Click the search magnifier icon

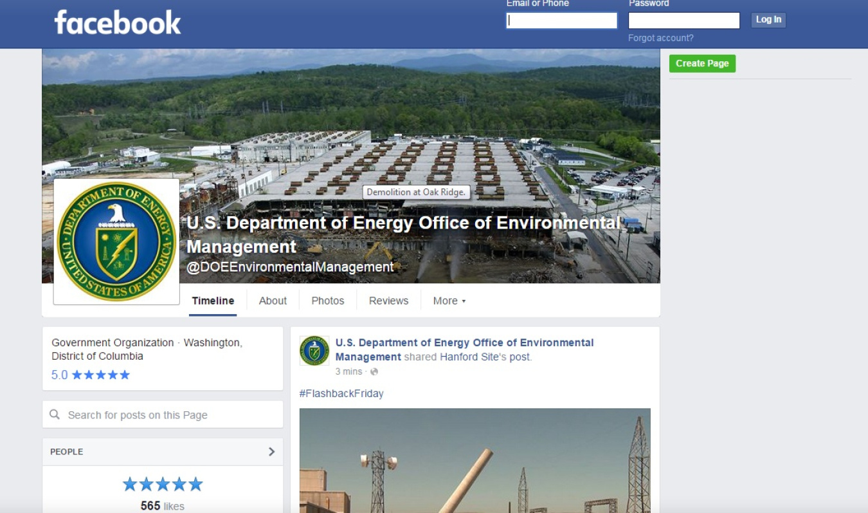coord(55,415)
